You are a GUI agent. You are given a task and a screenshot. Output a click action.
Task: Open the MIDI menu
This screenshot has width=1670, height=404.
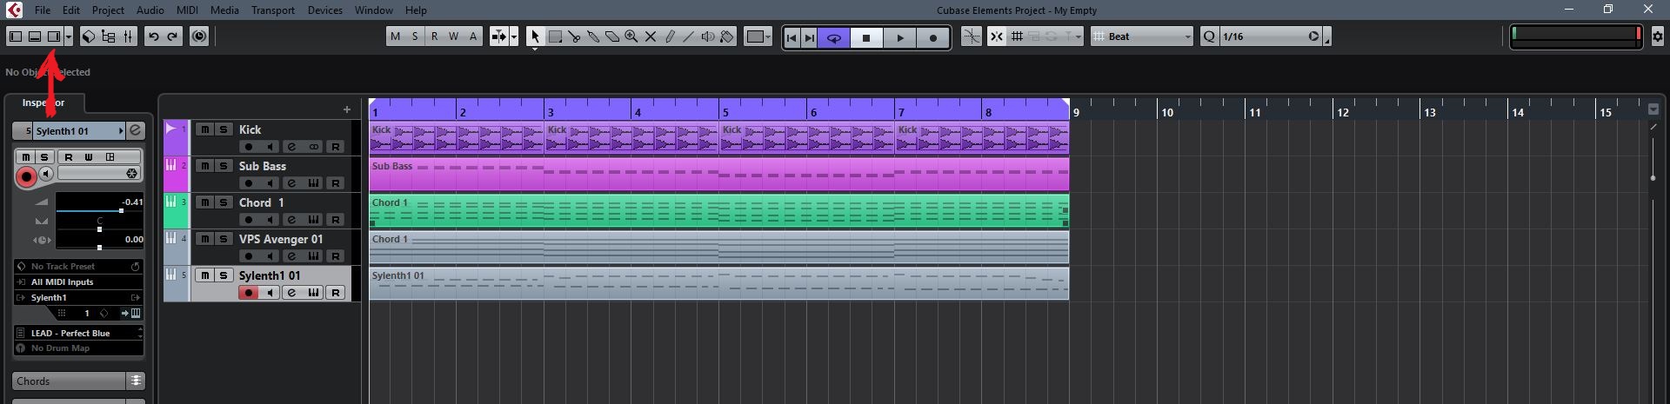pos(187,10)
